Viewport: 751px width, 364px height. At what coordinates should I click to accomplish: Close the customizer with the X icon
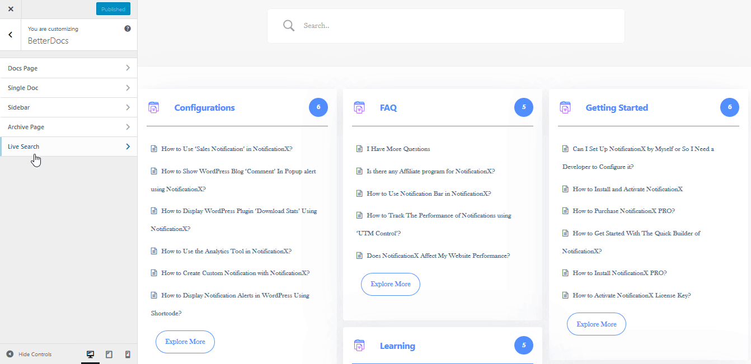(11, 9)
